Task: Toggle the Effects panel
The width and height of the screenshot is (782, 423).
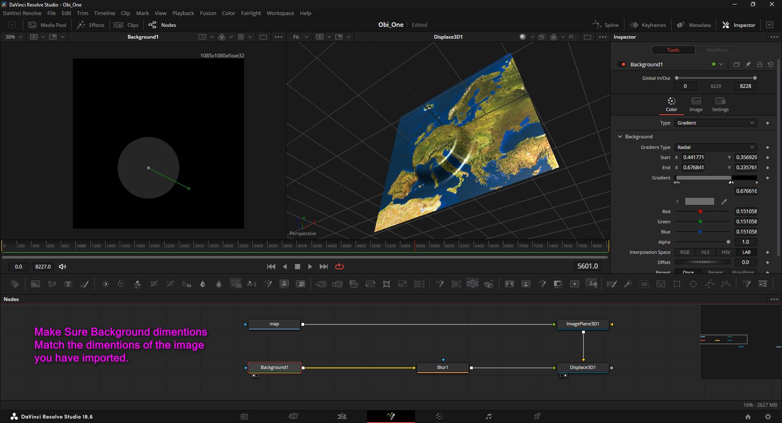Action: tap(91, 25)
